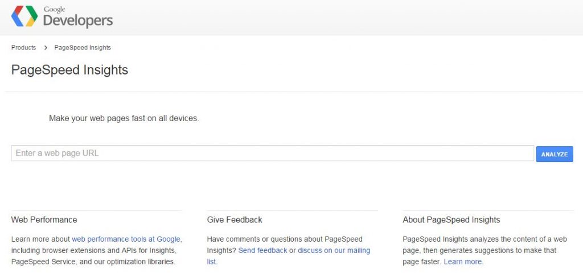
Task: Select the PageSpeed Insights breadcrumb item
Action: 83,48
